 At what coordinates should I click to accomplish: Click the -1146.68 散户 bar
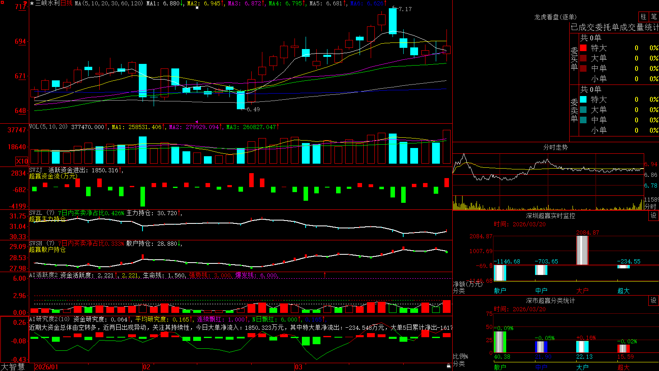pos(500,273)
